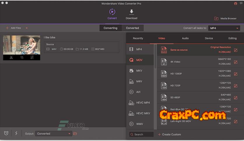
Task: Click the 00:00:08 source duration
Action: pos(68,49)
